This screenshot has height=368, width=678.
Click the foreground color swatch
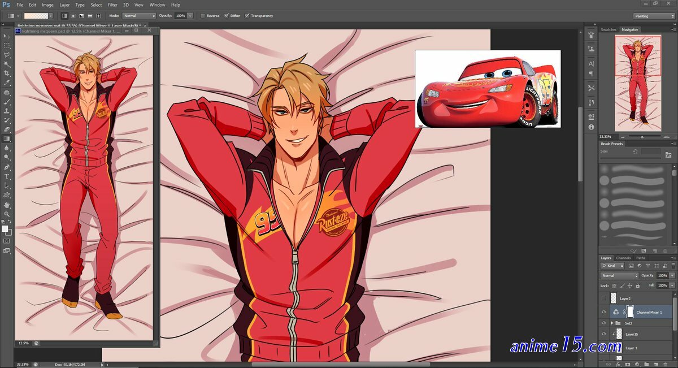pos(5,228)
